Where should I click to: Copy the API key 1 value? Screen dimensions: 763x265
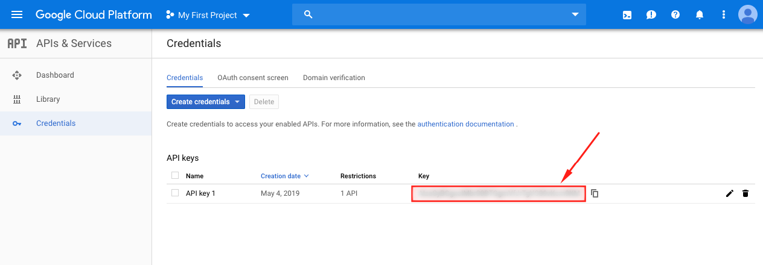595,193
